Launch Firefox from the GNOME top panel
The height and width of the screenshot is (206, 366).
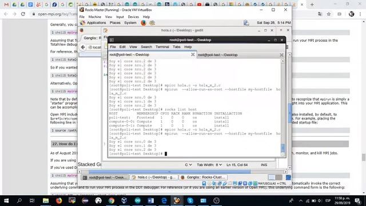(144, 23)
